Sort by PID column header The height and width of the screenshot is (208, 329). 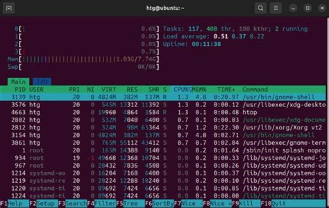(x=20, y=90)
